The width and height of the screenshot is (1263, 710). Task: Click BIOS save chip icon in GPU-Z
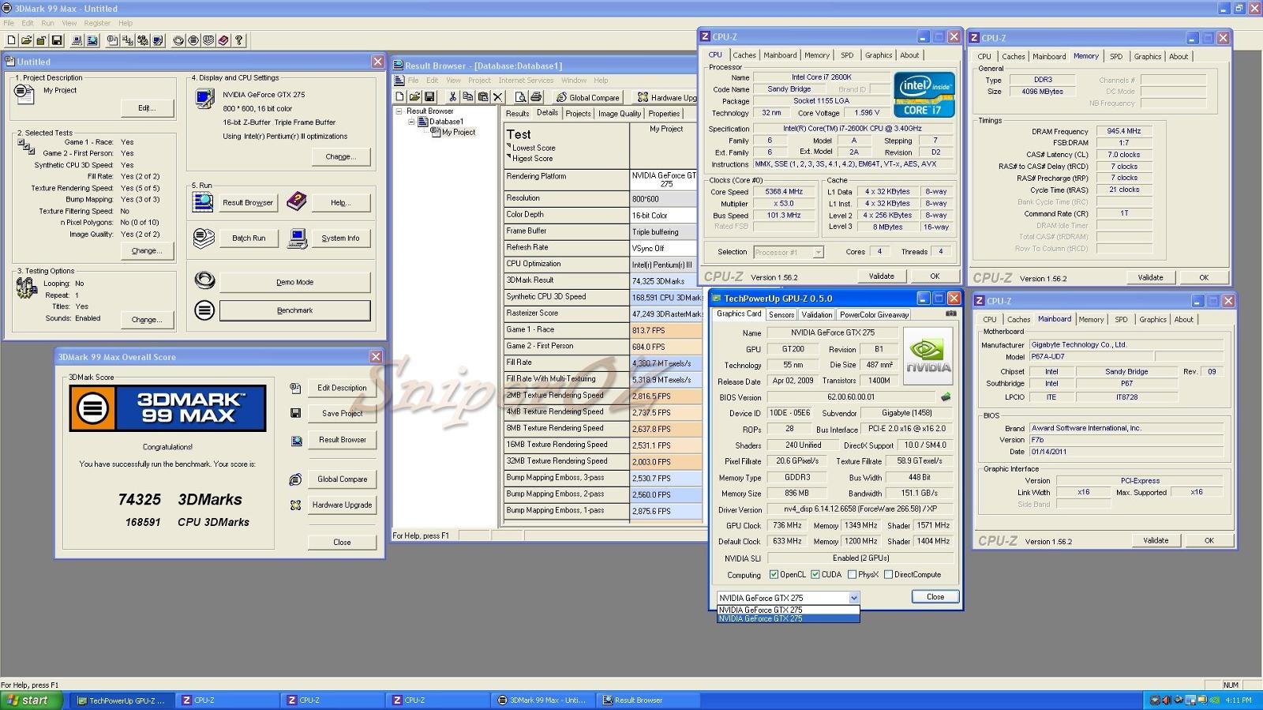pos(946,397)
